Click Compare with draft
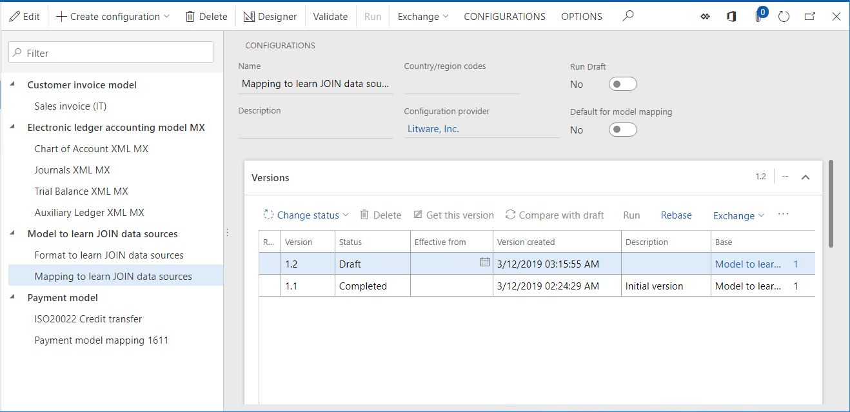850x412 pixels. point(555,215)
